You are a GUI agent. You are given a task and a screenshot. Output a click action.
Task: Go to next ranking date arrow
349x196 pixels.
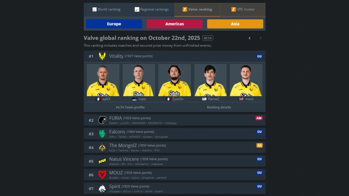coord(261,38)
